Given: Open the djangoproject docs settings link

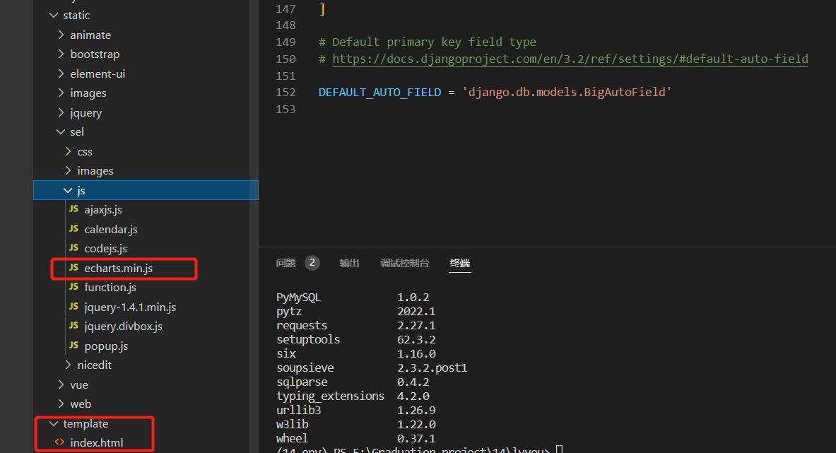Looking at the screenshot, I should (570, 59).
